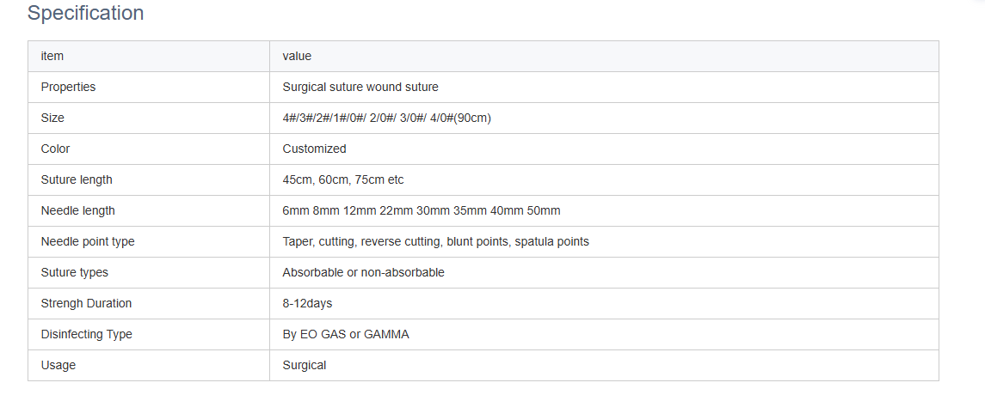The width and height of the screenshot is (985, 401).
Task: Click 'Absorbable or non-absorbable' value
Action: tap(363, 272)
